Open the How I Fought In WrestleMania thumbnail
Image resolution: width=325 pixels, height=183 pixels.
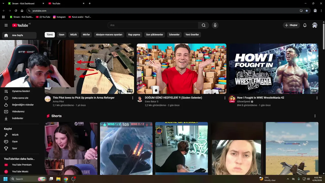pos(274,69)
